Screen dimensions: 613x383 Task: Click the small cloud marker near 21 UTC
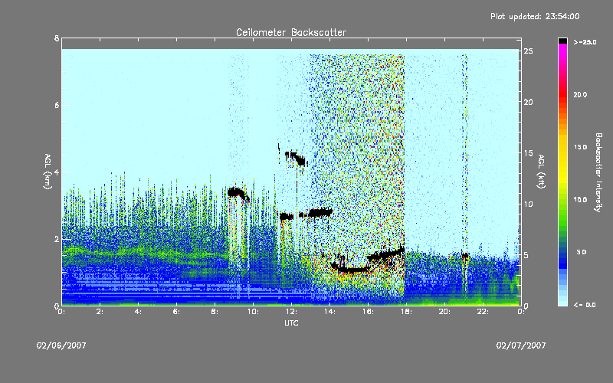(x=465, y=257)
